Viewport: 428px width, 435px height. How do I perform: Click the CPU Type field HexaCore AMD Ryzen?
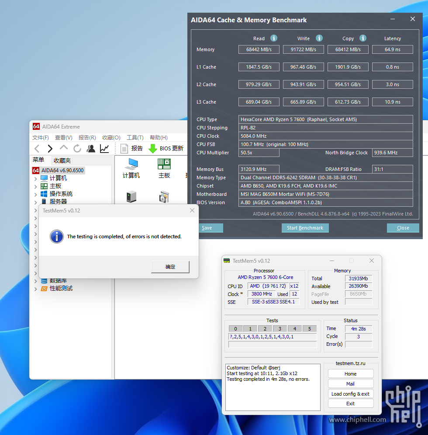326,119
